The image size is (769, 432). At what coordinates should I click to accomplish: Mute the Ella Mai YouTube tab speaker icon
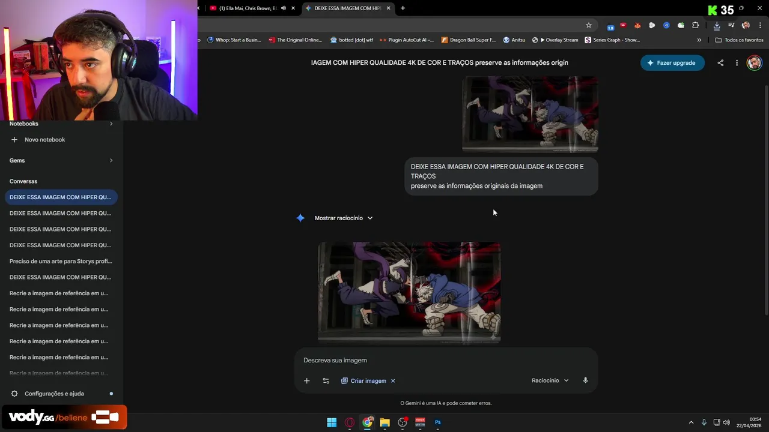[284, 8]
